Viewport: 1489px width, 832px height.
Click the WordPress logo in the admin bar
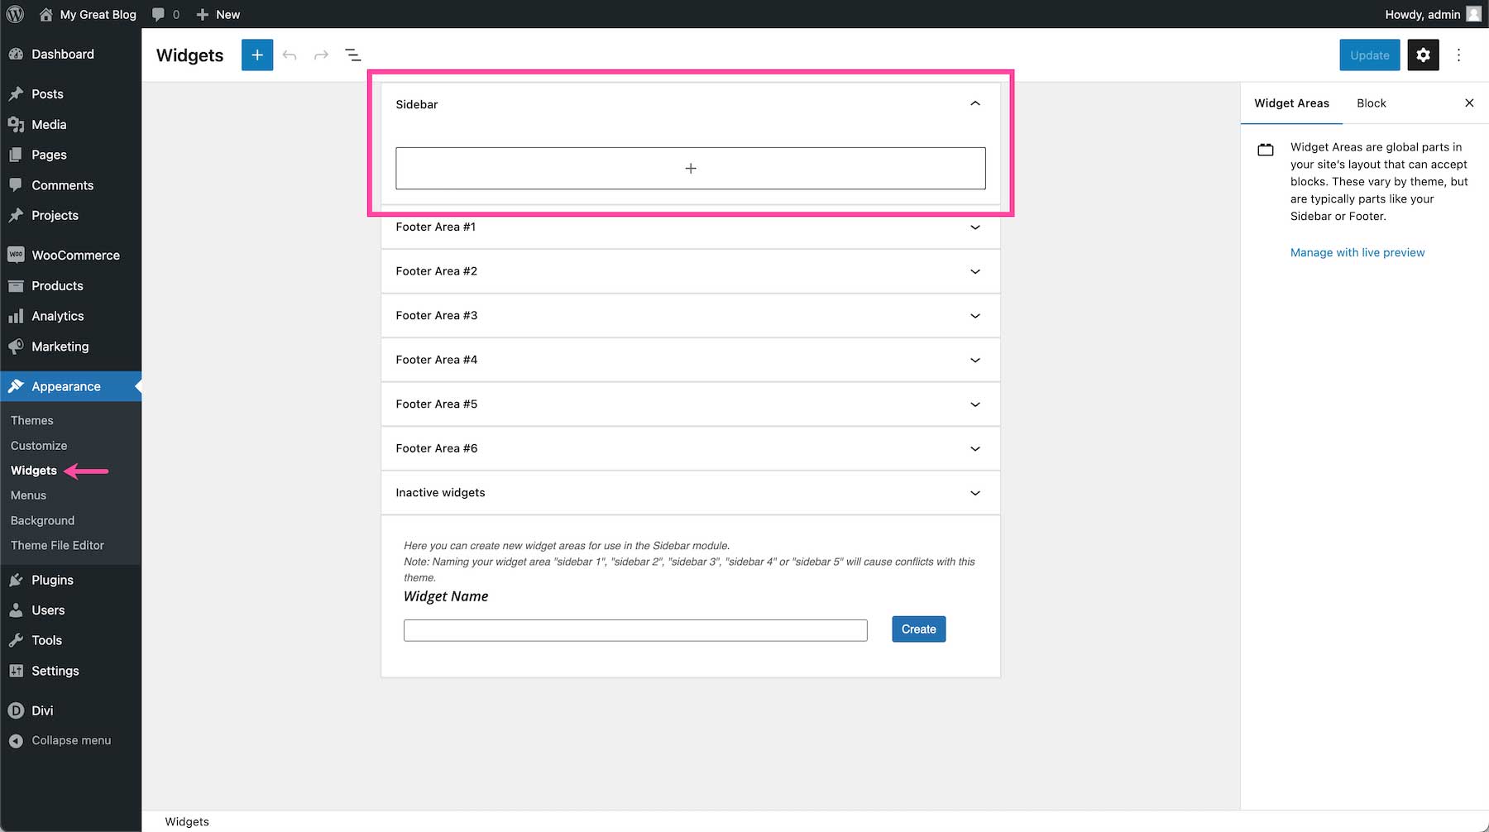14,14
